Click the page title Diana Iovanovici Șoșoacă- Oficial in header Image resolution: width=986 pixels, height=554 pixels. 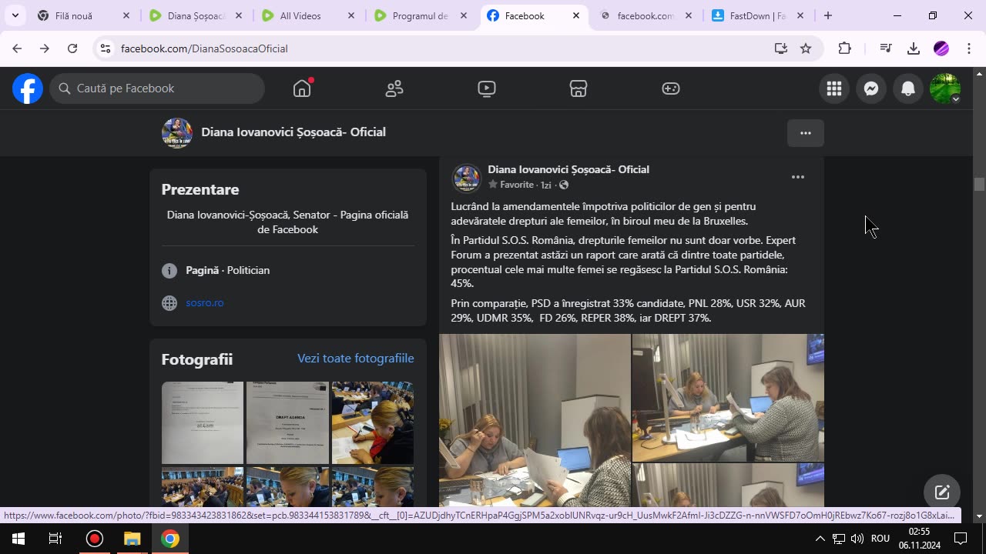click(x=293, y=132)
